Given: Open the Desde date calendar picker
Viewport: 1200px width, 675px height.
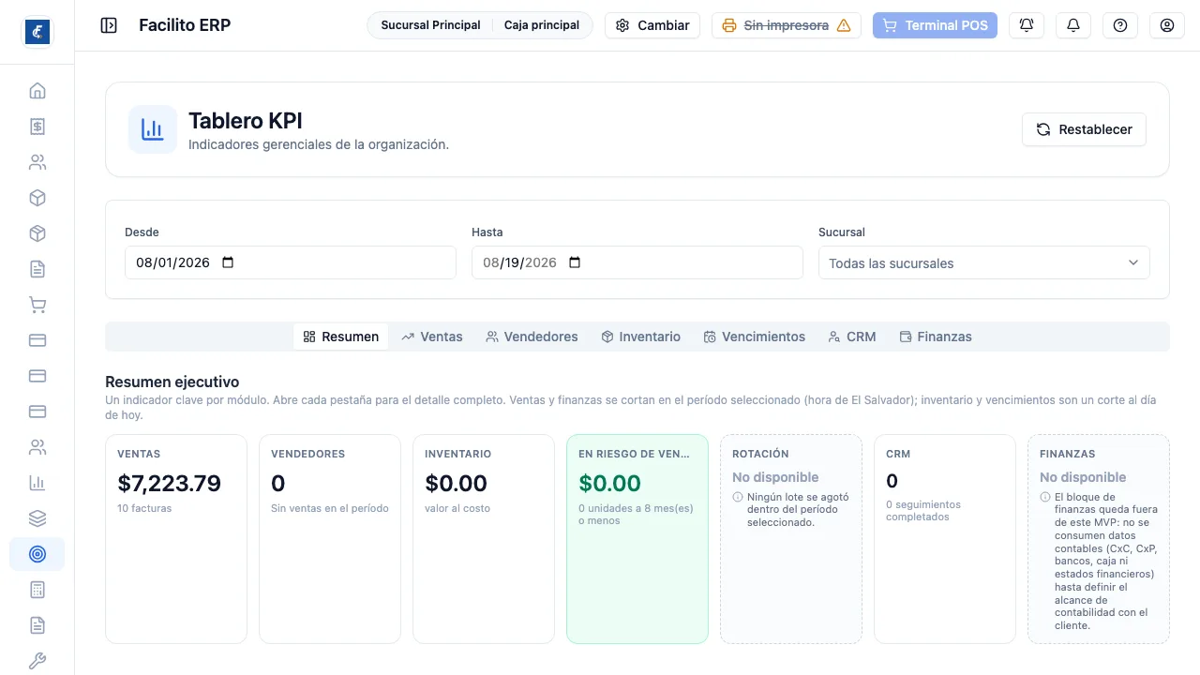Looking at the screenshot, I should 228,262.
